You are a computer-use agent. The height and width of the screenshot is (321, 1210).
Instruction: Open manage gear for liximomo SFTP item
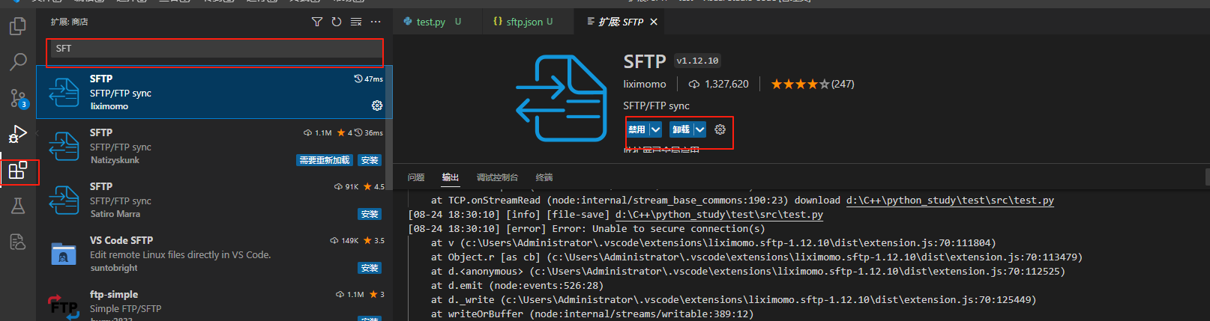pos(377,106)
